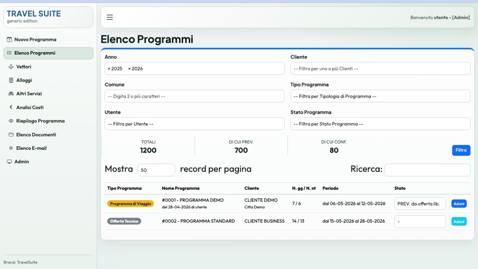478x269 pixels.
Task: Click the CLIENTE BUSINESS cell
Action: pyautogui.click(x=264, y=221)
